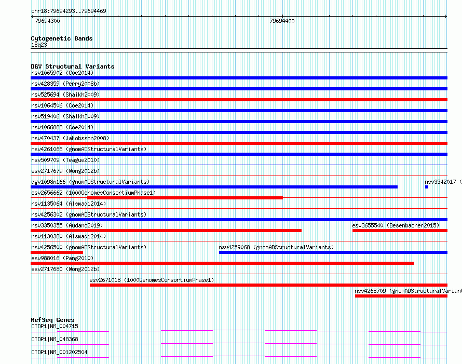The image size is (462, 364).
Task: Open the nsv1064506 (Coe2014) variant
Action: tap(239, 111)
